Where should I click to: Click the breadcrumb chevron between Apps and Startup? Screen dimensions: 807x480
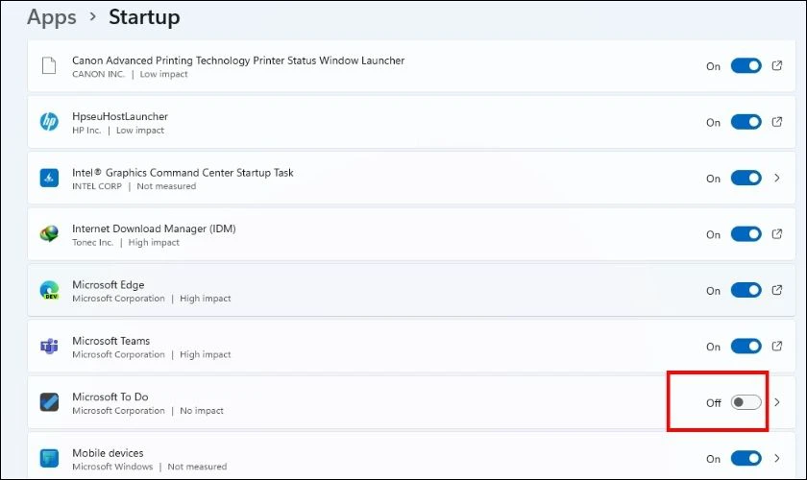[x=92, y=17]
